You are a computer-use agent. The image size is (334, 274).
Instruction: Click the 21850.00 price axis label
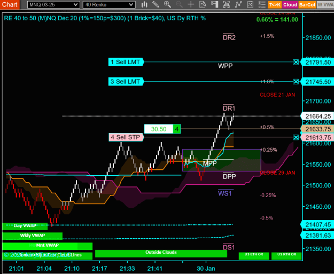tap(319, 38)
